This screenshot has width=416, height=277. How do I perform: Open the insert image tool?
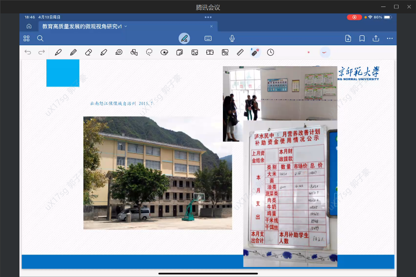click(x=195, y=52)
